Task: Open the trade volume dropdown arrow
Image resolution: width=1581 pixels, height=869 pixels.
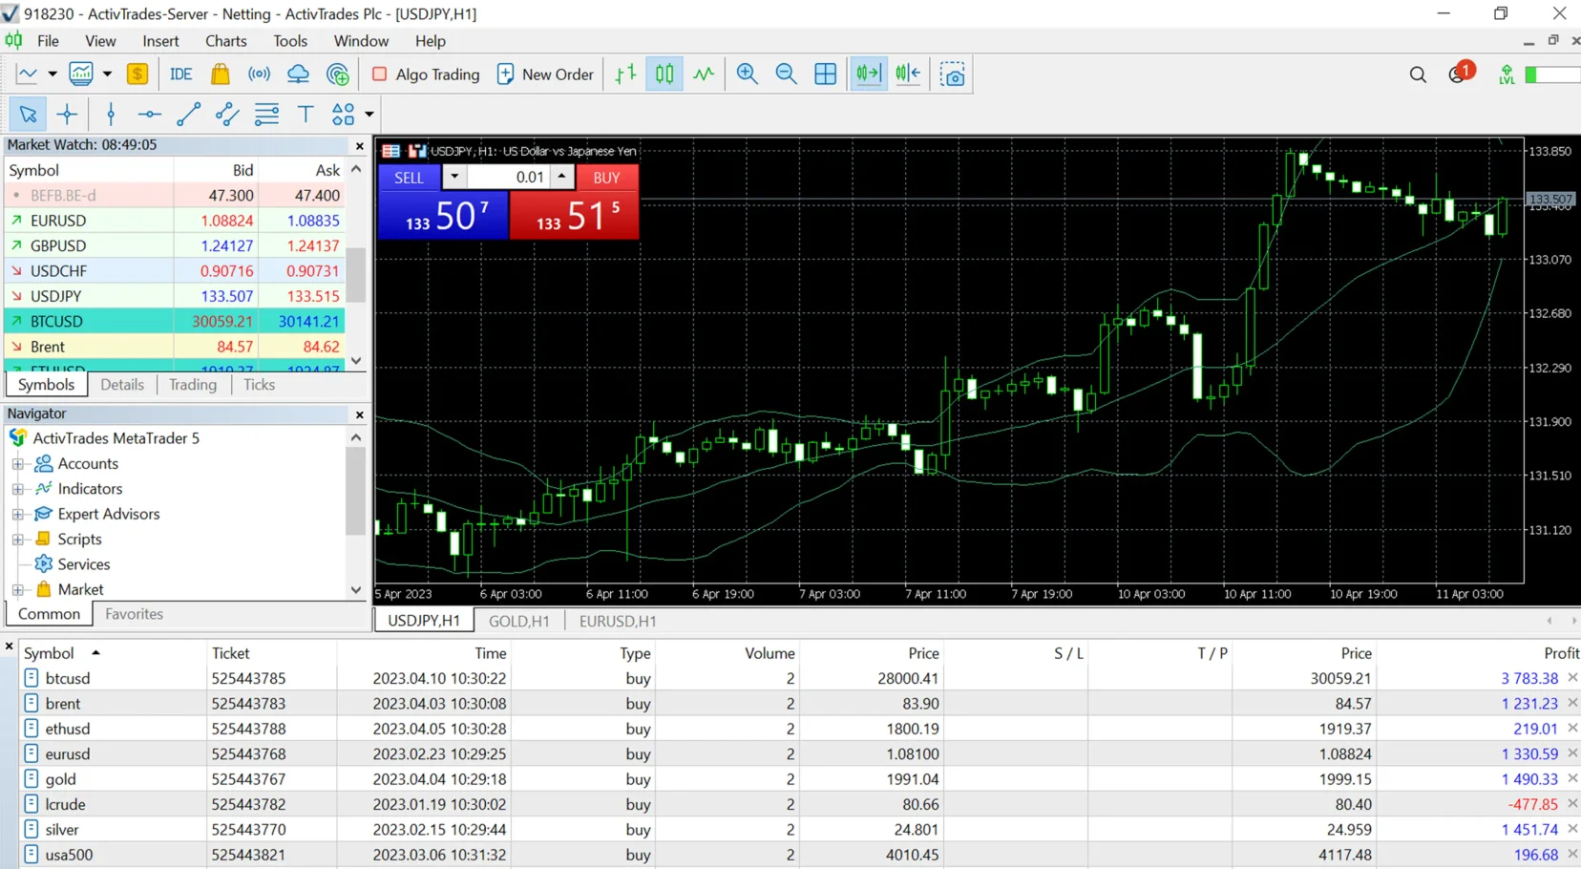Action: click(454, 177)
